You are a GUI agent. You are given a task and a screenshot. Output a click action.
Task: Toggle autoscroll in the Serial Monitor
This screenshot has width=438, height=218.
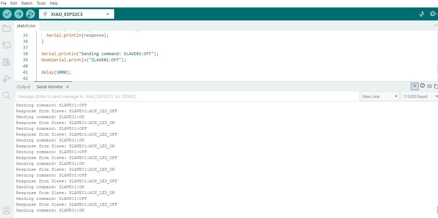click(414, 86)
